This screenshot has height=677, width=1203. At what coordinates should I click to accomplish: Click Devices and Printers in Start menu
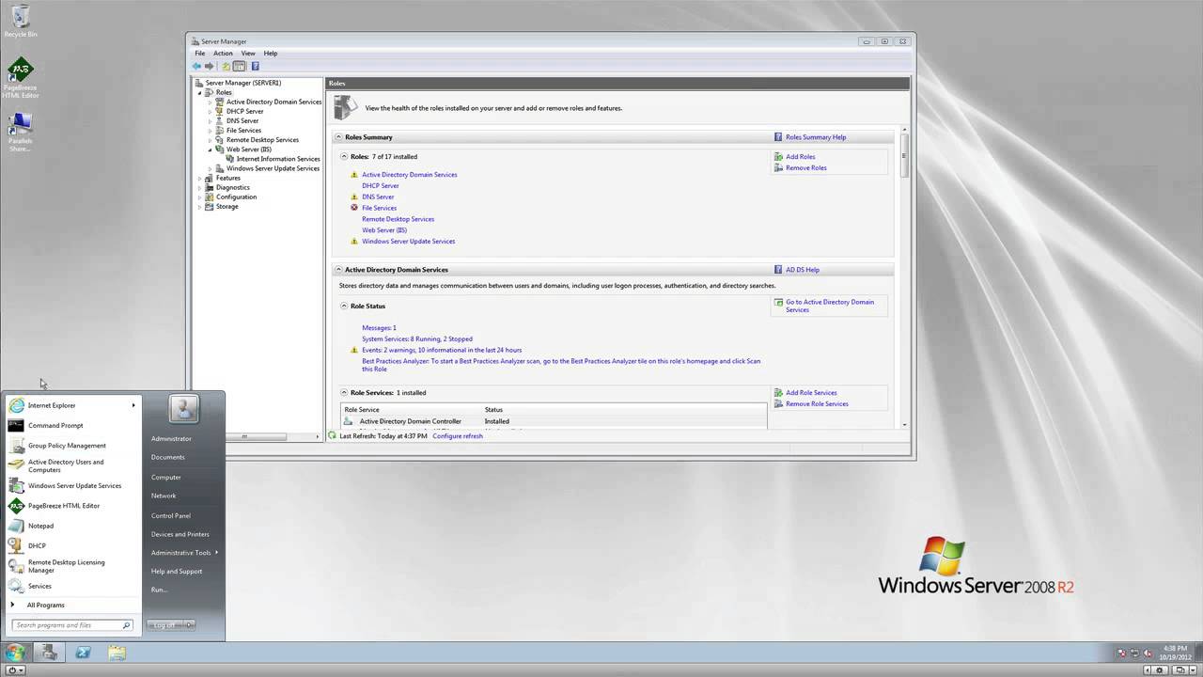[x=180, y=534]
